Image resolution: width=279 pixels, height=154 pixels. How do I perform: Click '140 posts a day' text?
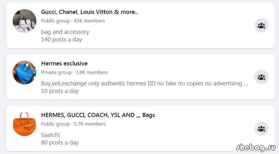click(62, 39)
